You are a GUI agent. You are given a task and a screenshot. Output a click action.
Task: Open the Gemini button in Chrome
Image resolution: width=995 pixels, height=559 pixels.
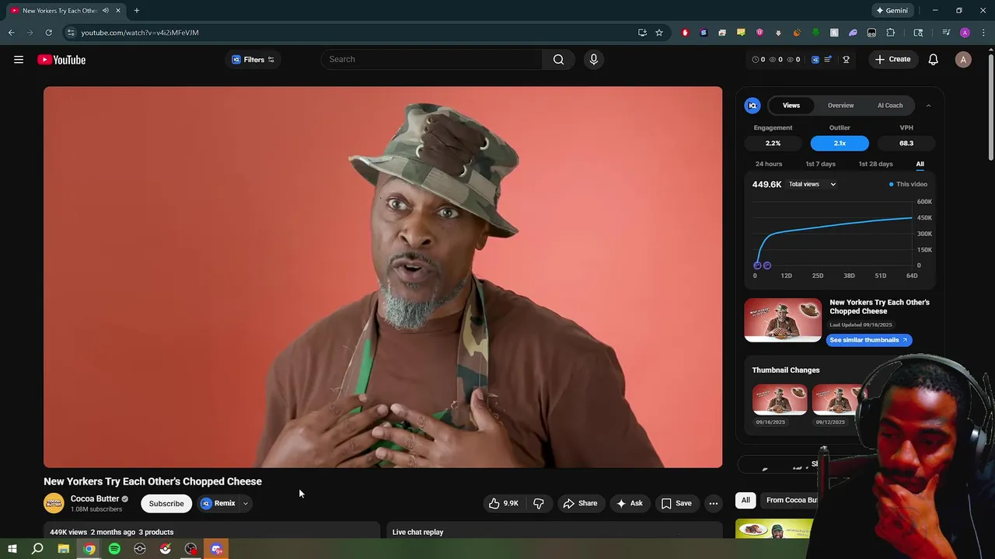(x=892, y=10)
